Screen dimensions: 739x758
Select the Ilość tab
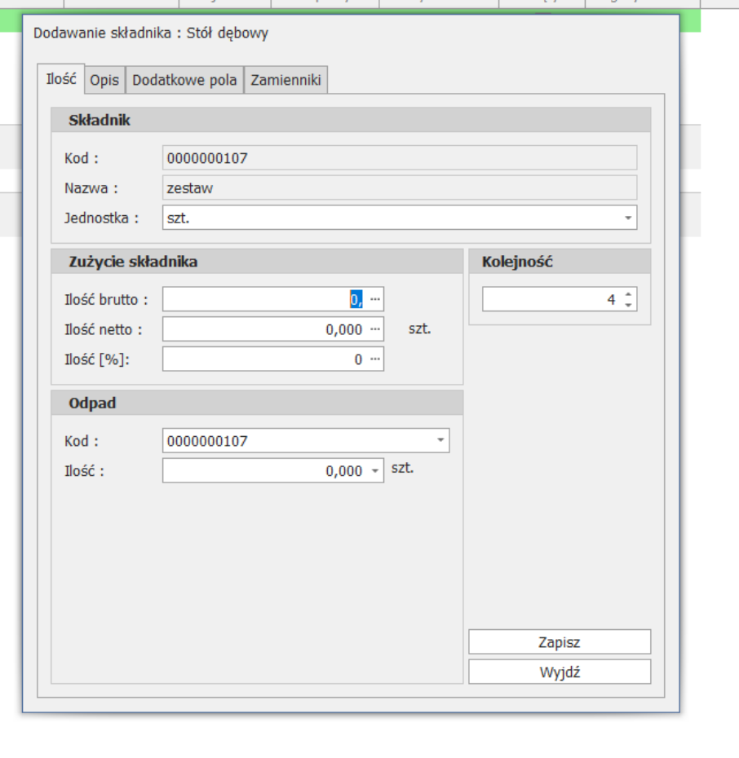(61, 79)
